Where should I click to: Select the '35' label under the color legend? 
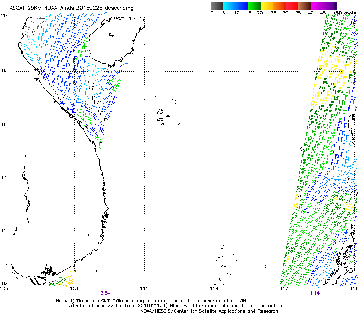tap(298, 13)
